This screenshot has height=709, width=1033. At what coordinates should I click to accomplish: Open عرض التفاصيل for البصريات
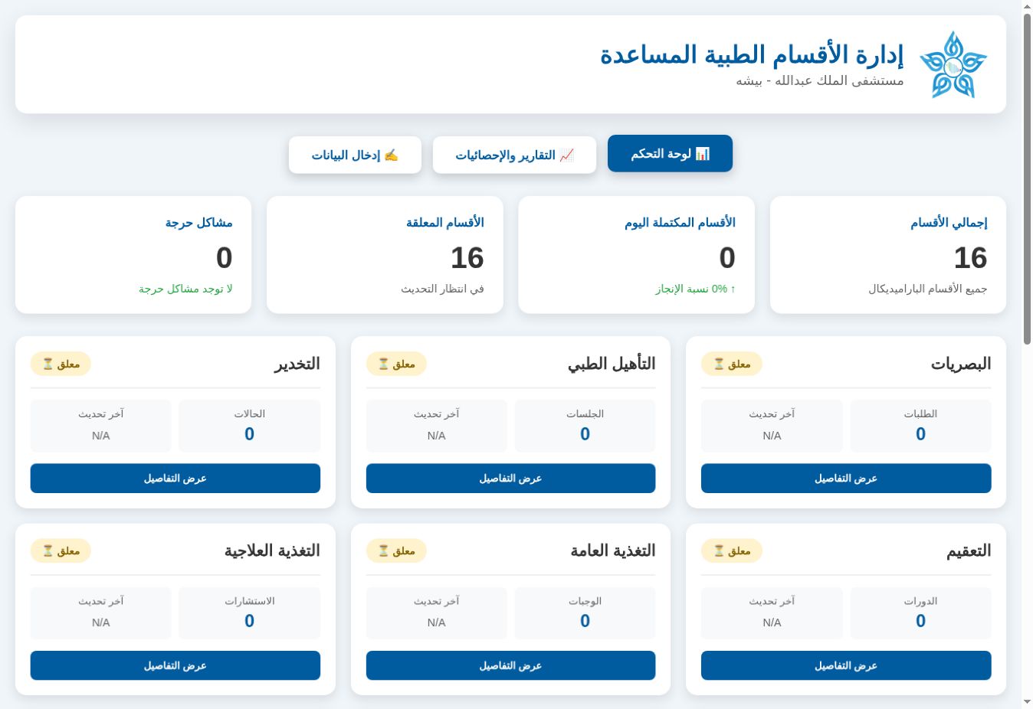tap(846, 479)
